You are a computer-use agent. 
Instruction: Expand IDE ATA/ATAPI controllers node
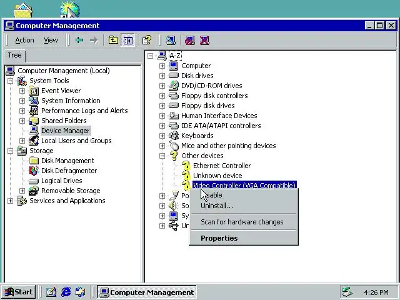click(x=162, y=126)
